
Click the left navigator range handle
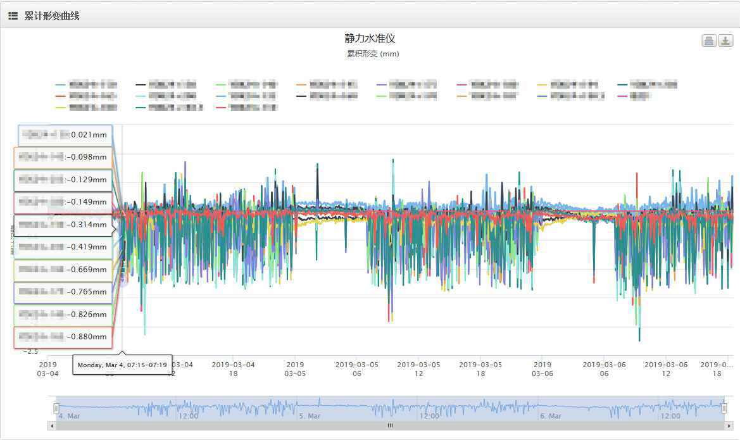point(56,408)
